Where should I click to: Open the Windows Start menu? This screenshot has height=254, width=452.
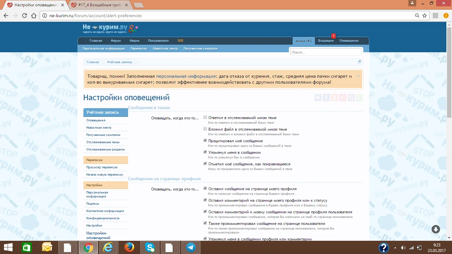pos(8,247)
